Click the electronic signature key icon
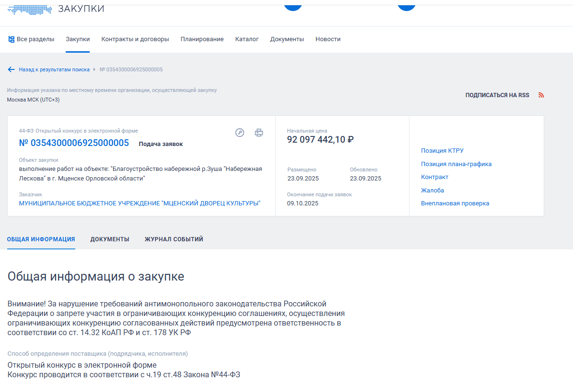 pos(240,133)
